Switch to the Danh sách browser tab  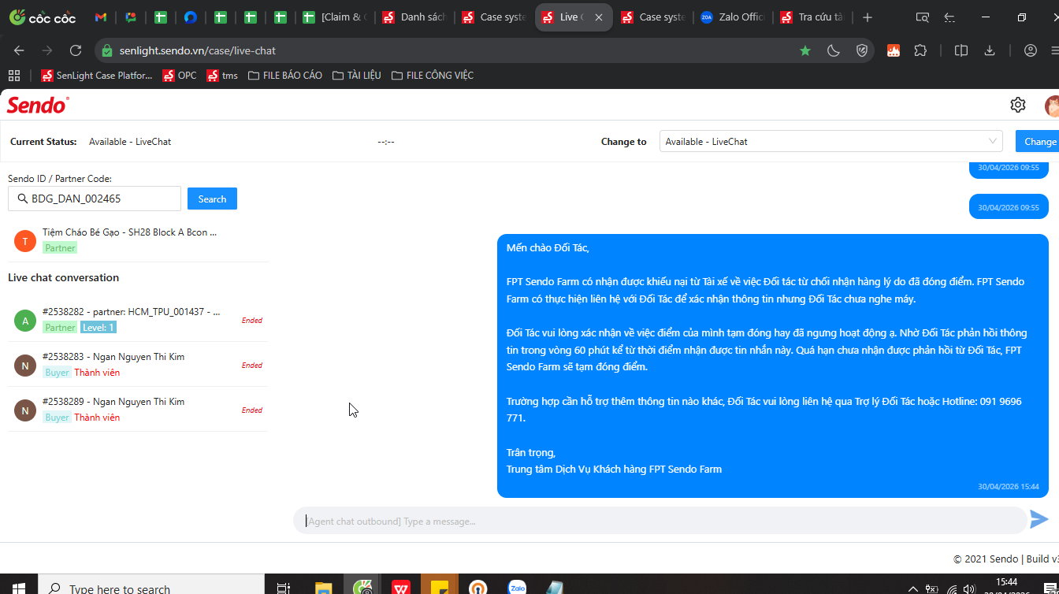pyautogui.click(x=414, y=17)
